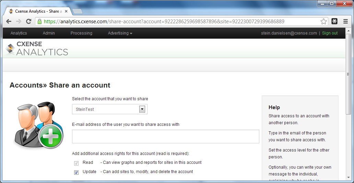Click the browser back arrow
This screenshot has width=354, height=183.
pos(9,22)
